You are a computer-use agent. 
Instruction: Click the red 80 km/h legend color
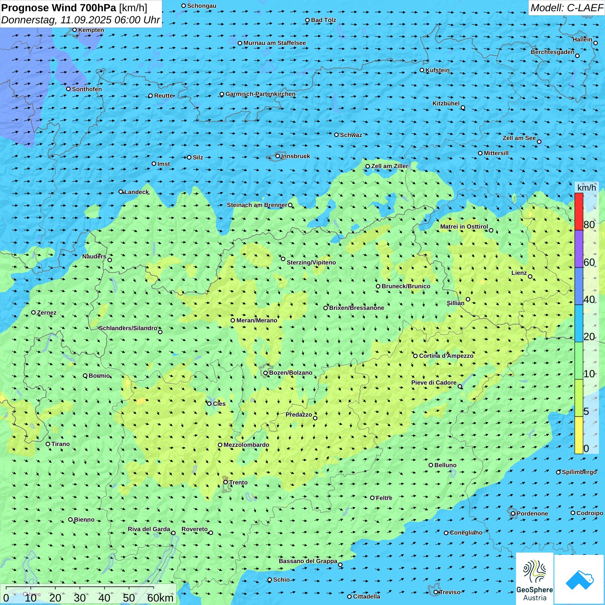pyautogui.click(x=579, y=211)
